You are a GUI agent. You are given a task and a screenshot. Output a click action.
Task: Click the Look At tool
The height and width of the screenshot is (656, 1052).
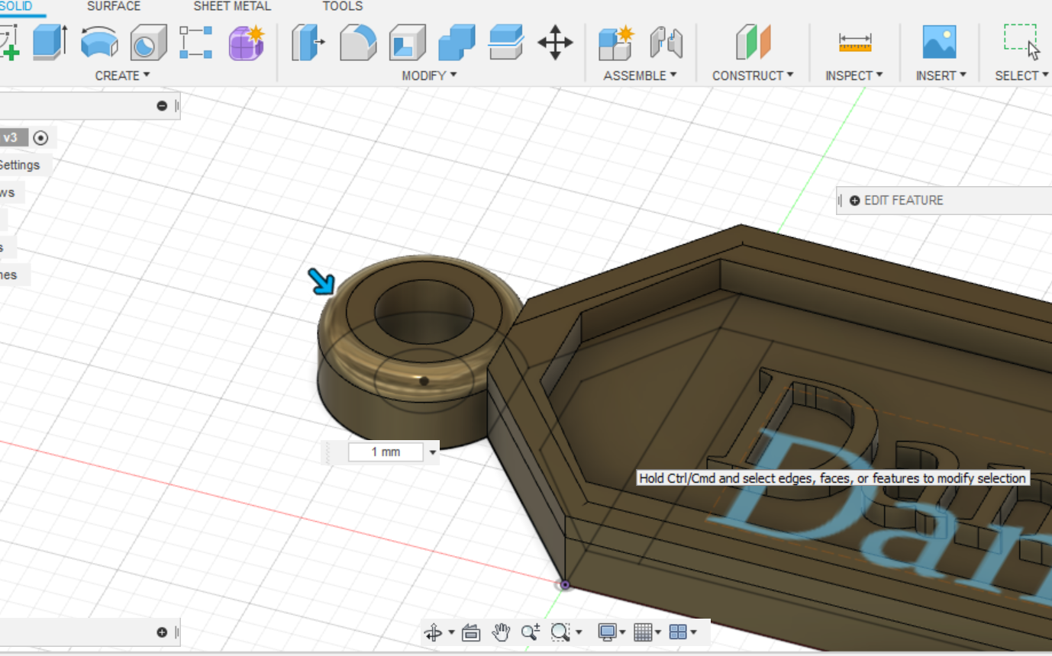click(471, 632)
